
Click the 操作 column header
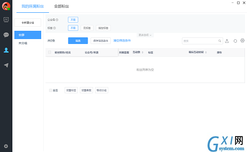(x=219, y=53)
